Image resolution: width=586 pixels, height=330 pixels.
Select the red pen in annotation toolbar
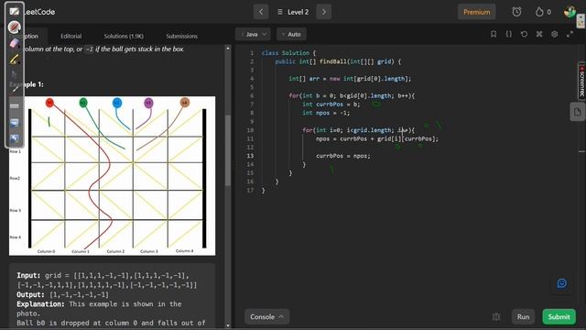pyautogui.click(x=15, y=27)
